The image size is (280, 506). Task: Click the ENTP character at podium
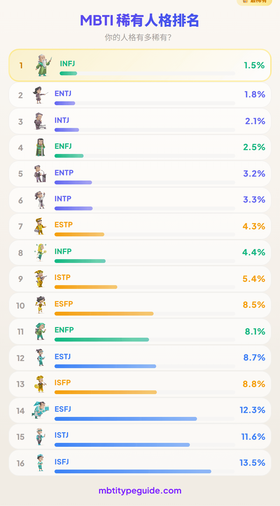pyautogui.click(x=40, y=174)
